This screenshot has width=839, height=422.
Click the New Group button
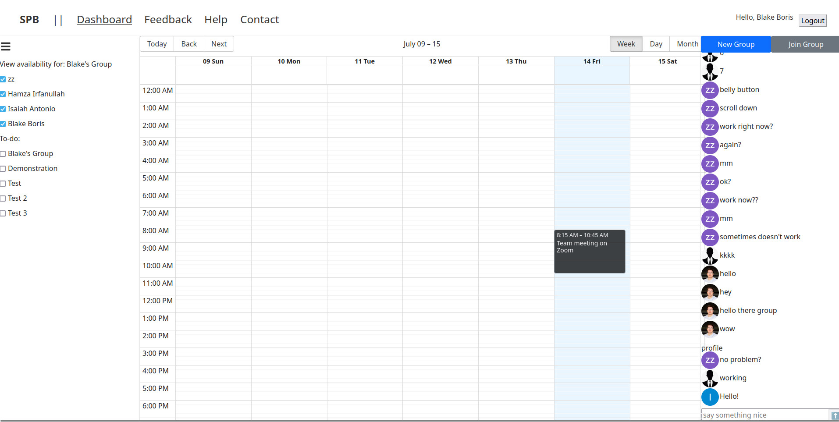click(736, 44)
